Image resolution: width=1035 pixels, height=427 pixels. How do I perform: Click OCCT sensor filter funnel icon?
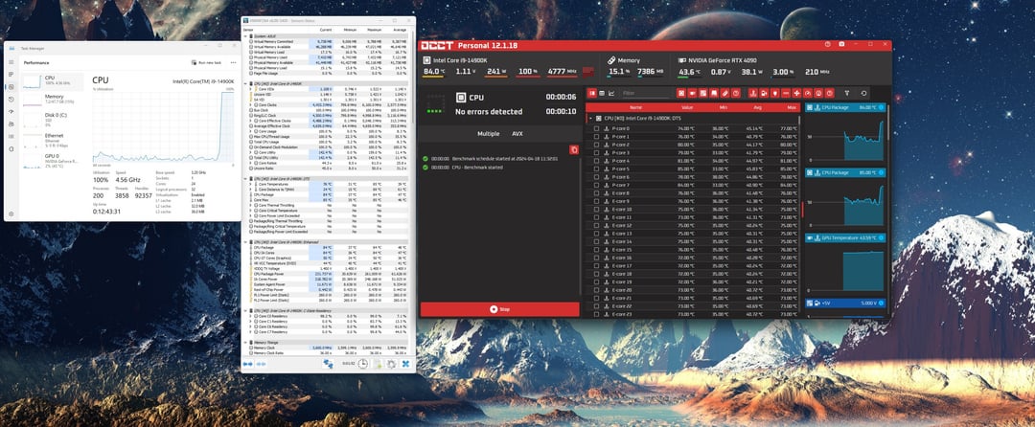847,93
